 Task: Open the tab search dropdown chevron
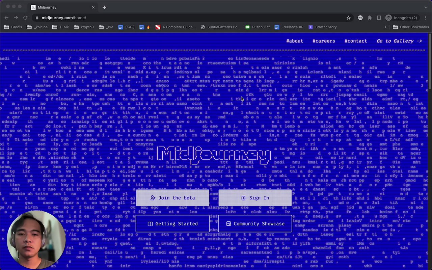pyautogui.click(x=425, y=7)
